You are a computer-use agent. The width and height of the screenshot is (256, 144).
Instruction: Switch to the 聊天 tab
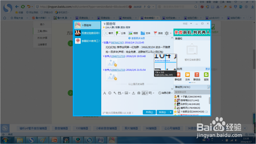[x=108, y=33]
